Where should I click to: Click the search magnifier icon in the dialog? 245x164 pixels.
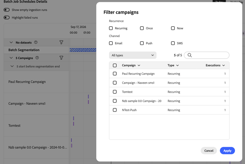[189, 55]
